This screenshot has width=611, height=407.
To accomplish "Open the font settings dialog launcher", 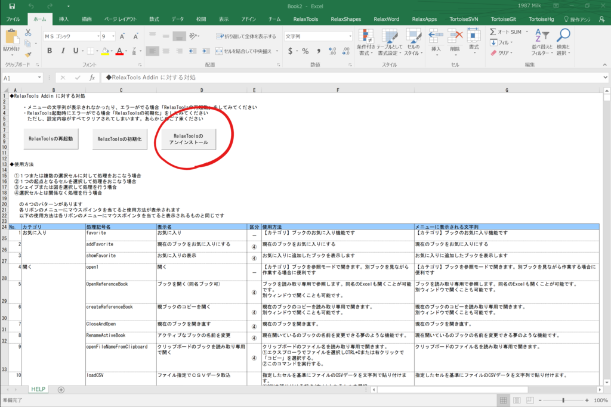I will tap(140, 65).
